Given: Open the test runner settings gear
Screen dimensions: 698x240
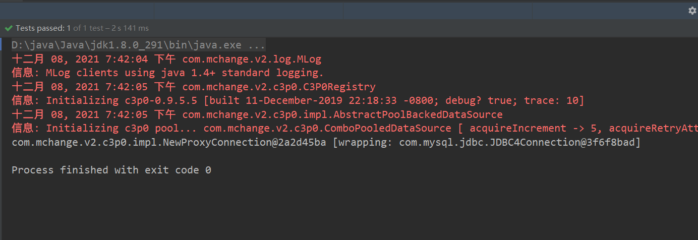Looking at the screenshot, I should pyautogui.click(x=692, y=11).
